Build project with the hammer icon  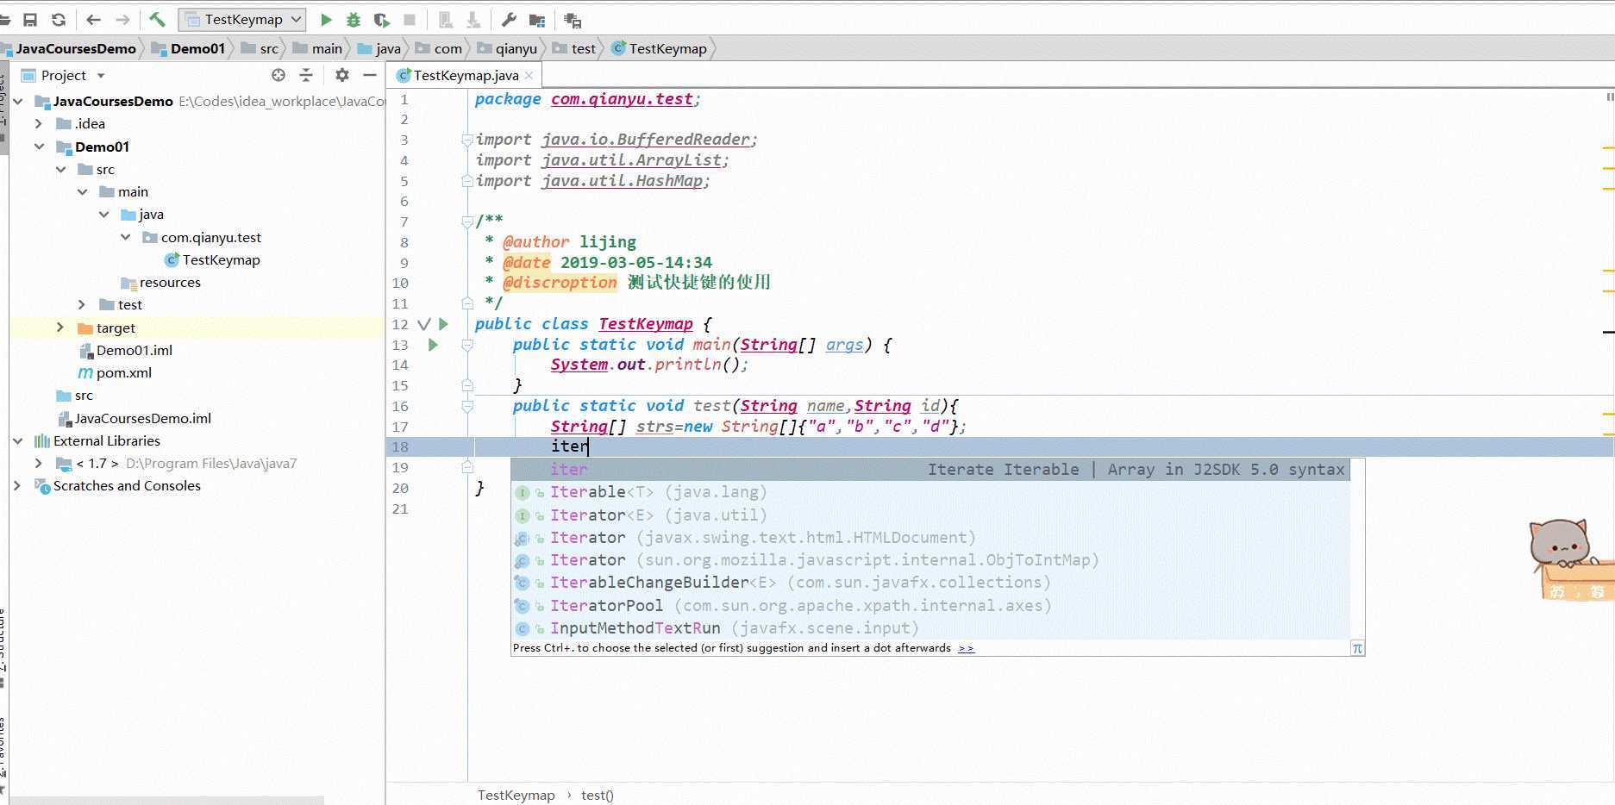[157, 19]
